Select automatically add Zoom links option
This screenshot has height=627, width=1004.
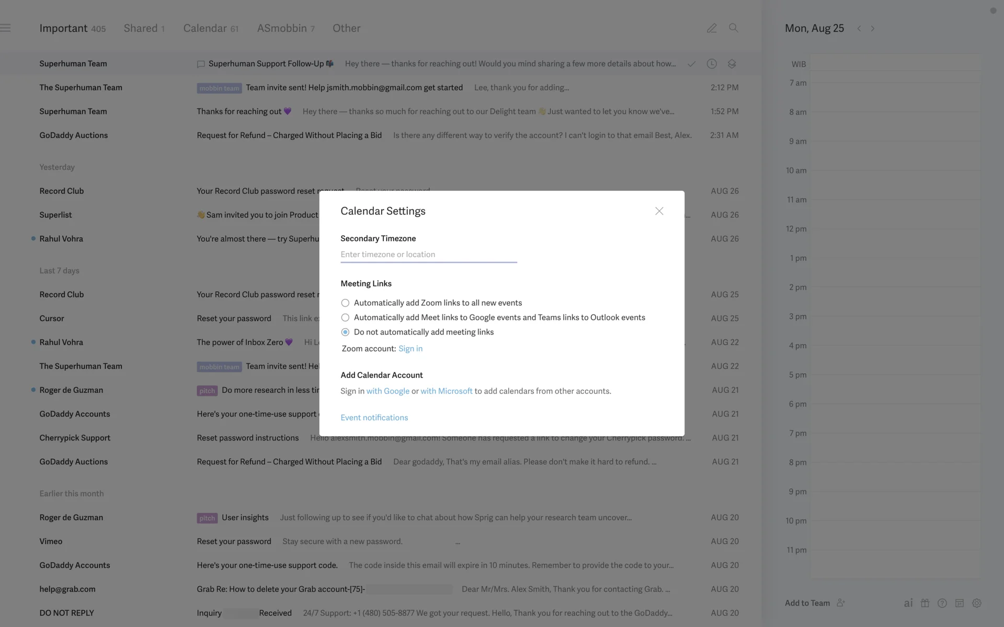345,303
